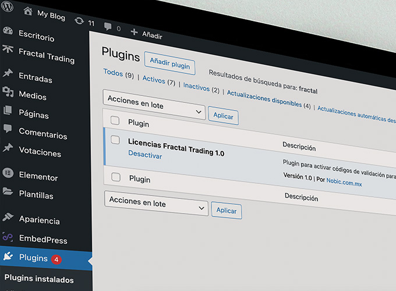396x291 pixels.
Task: Open the Elementor menu item
Action: [38, 176]
